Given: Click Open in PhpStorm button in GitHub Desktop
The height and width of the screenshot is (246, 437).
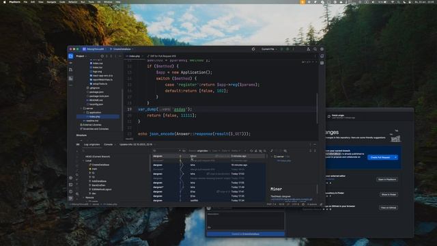Looking at the screenshot, I should click(x=387, y=179).
